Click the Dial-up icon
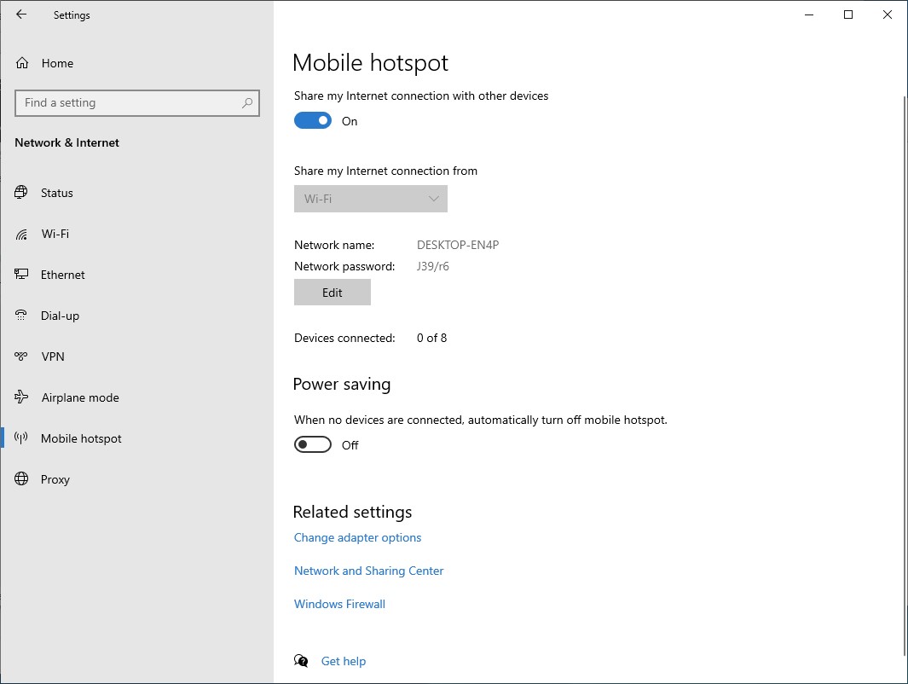The image size is (908, 684). coord(22,316)
